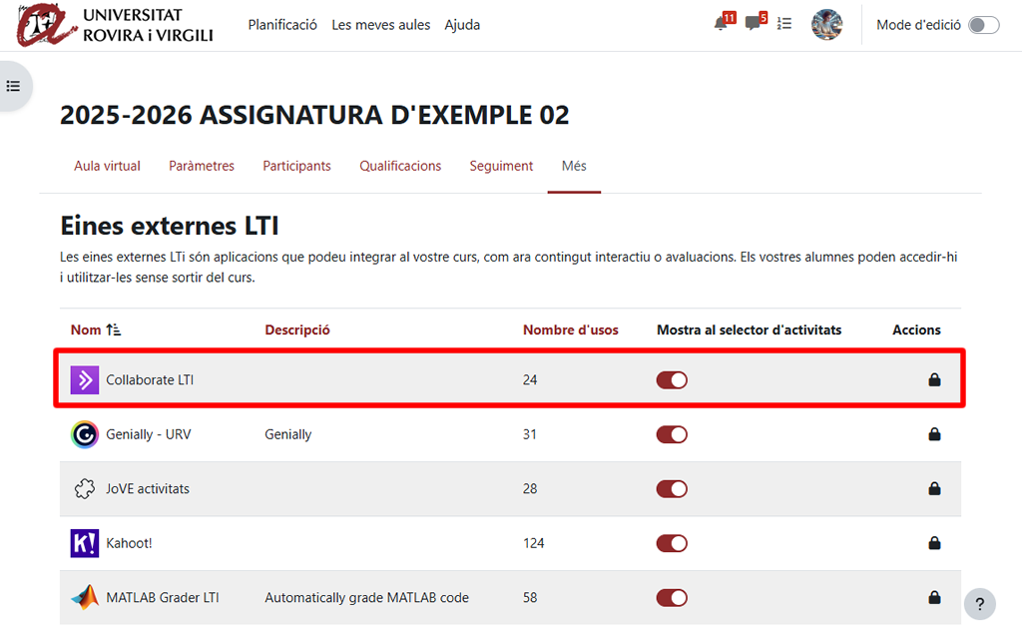The height and width of the screenshot is (638, 1022).
Task: Open messages with 5 unread
Action: tap(753, 25)
